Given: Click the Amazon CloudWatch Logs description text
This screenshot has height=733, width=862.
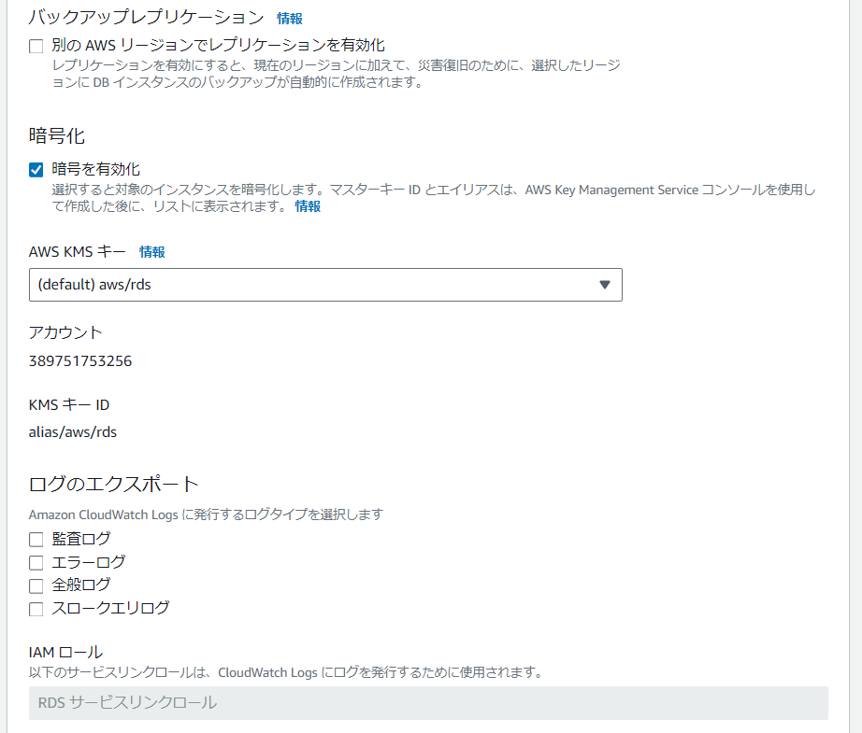Looking at the screenshot, I should (206, 515).
